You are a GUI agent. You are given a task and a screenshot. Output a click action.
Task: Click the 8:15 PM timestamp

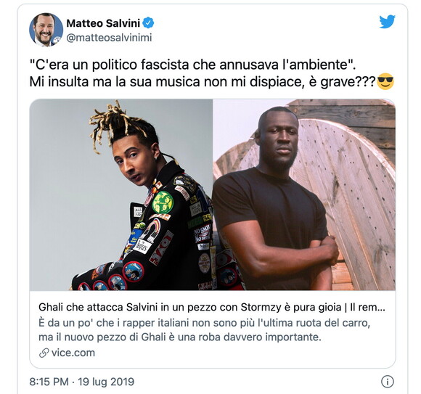49,382
